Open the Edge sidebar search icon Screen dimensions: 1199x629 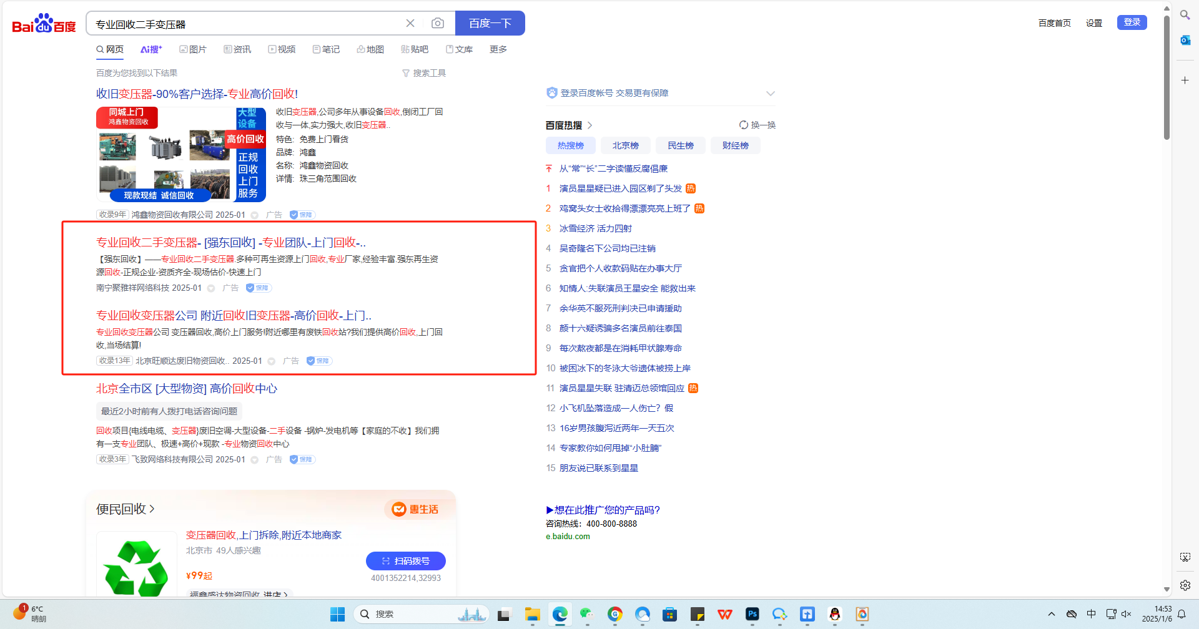(1185, 14)
